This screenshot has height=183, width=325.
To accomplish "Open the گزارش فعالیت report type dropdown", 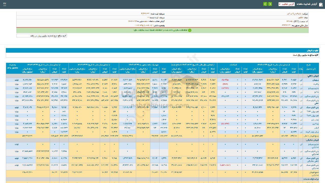I will point(286,4).
